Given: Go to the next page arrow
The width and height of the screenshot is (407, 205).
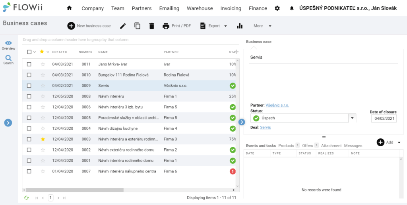Looking at the screenshot, I should tap(58, 198).
